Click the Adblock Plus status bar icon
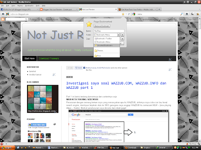 coord(2,144)
